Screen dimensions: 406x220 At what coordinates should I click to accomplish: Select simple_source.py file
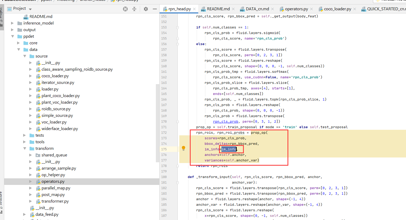point(57,116)
